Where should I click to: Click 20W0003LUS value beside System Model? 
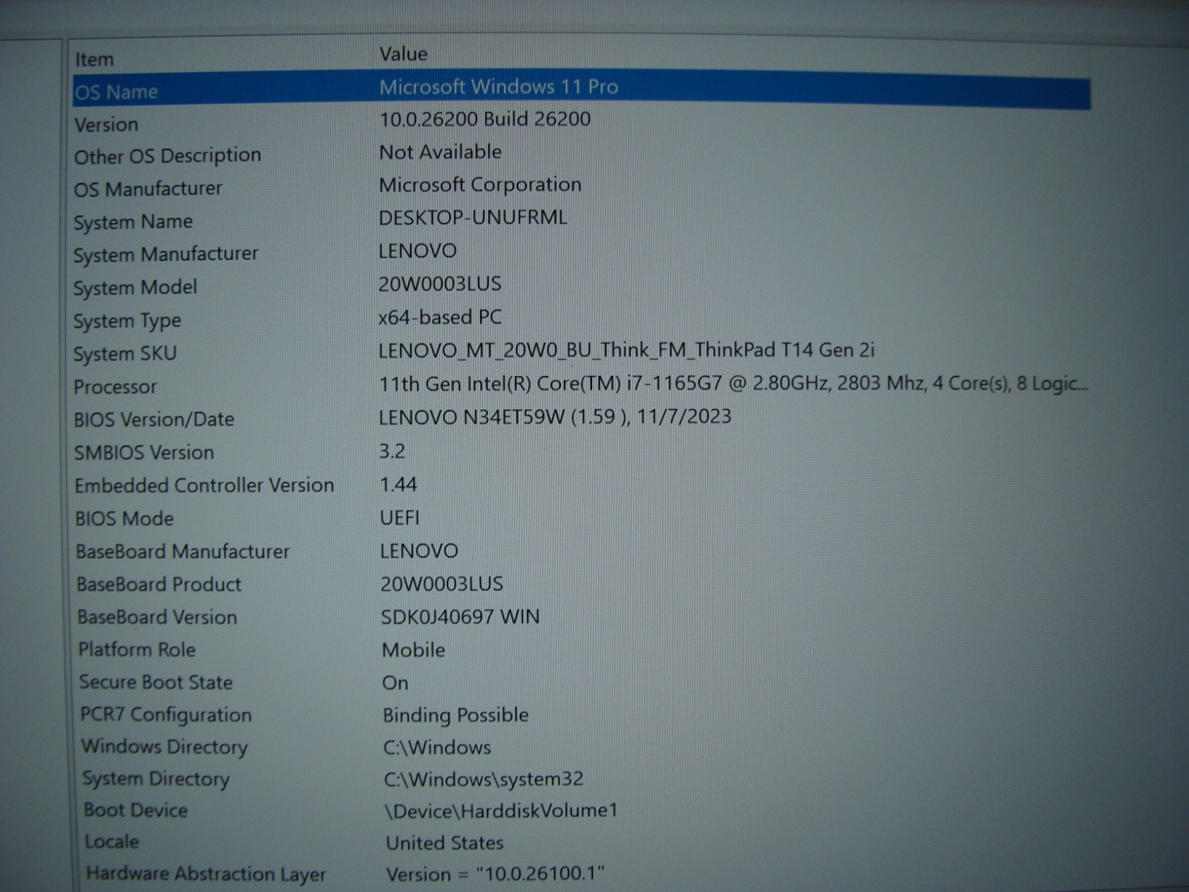440,284
